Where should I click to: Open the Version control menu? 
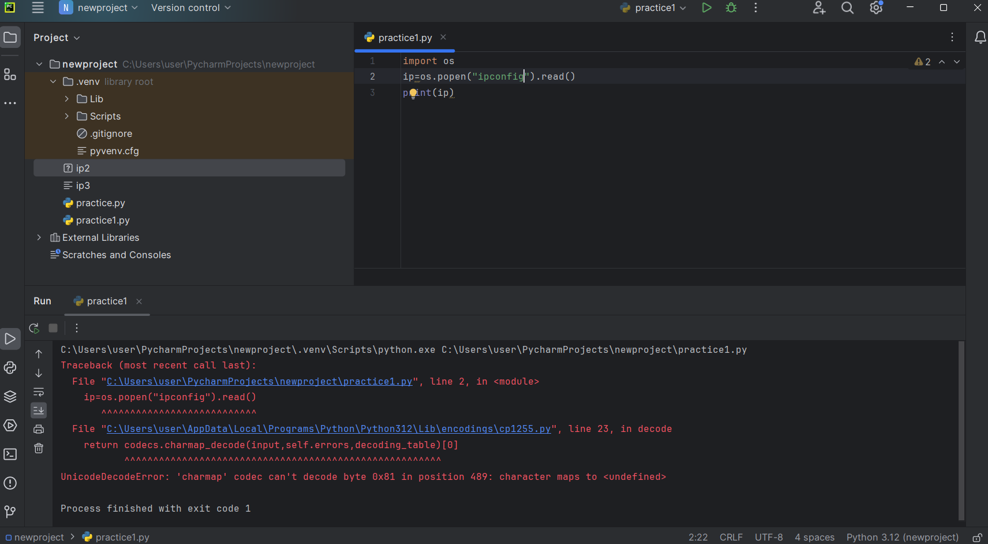click(x=190, y=8)
